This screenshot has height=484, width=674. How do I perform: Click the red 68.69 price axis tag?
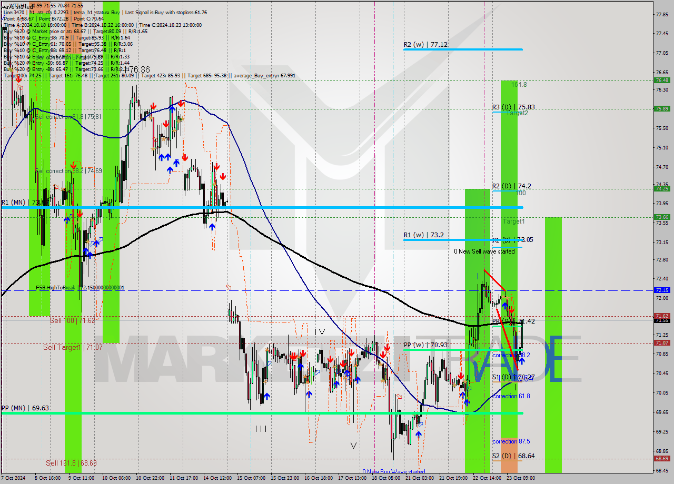pos(662,458)
